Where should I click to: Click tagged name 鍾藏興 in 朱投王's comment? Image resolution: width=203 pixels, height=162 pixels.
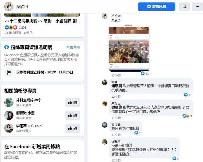coord(117,107)
